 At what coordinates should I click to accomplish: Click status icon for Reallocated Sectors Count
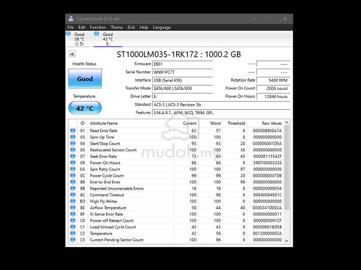click(x=73, y=150)
